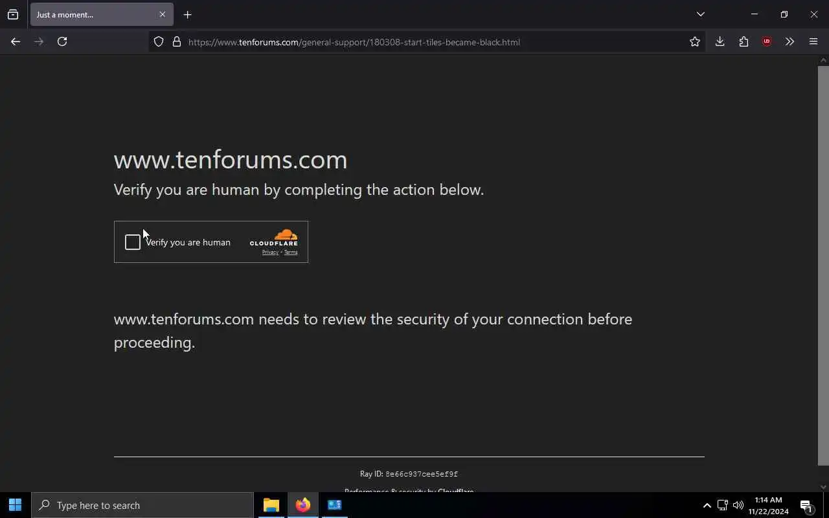Click the Type here to search box

pos(142,505)
